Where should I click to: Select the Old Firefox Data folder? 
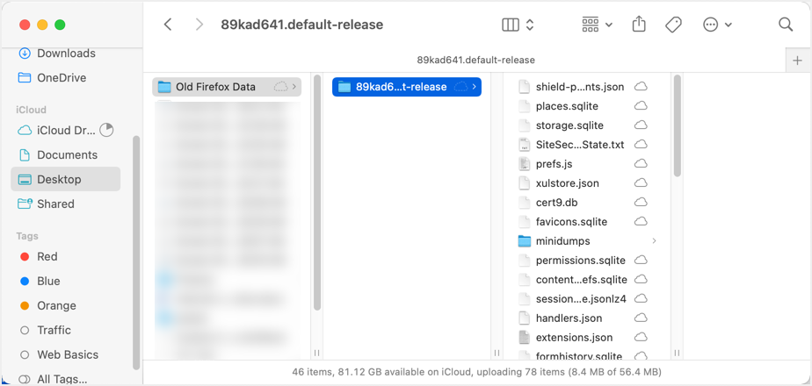point(215,87)
